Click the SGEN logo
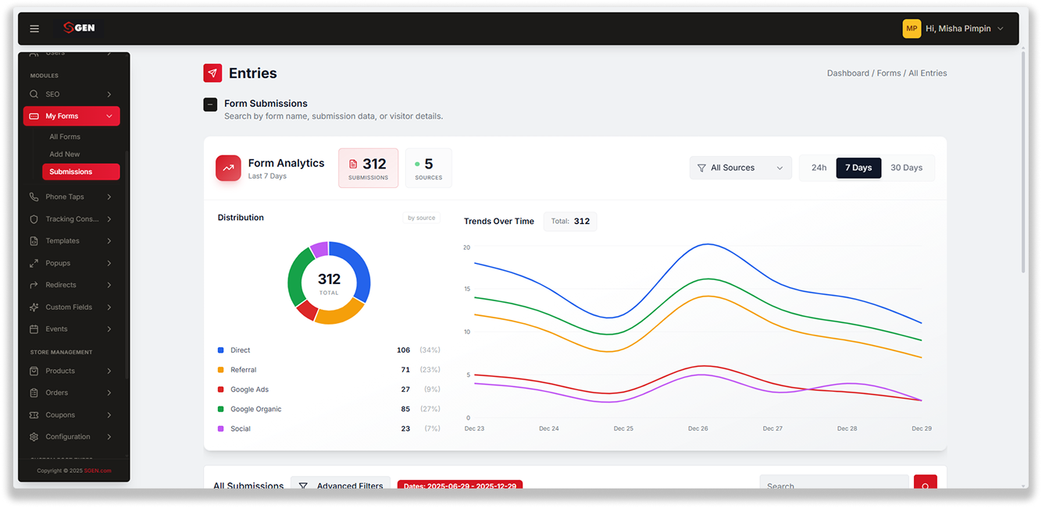 (x=79, y=28)
